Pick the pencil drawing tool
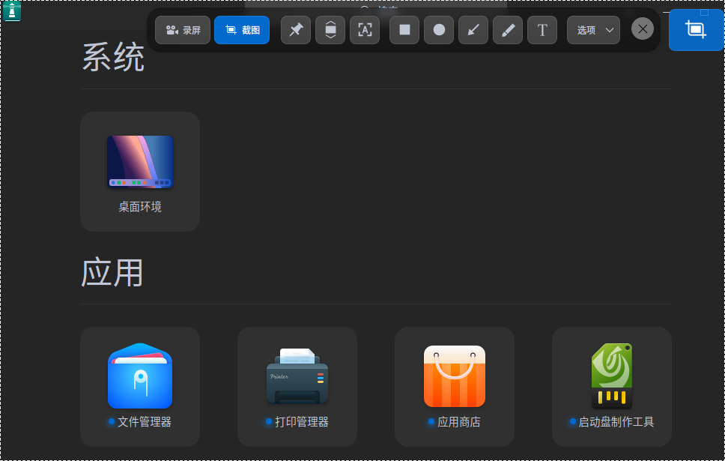 508,30
